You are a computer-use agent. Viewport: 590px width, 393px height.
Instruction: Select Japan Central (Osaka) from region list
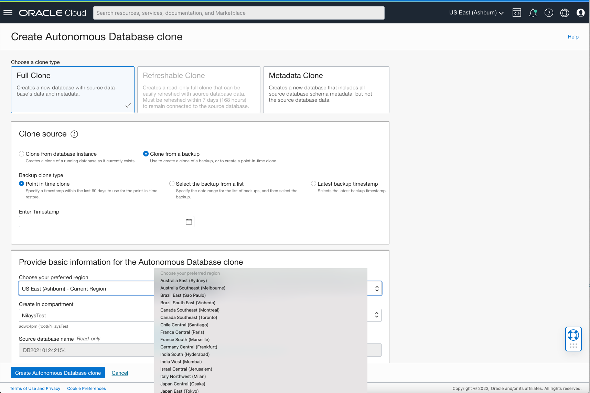182,384
